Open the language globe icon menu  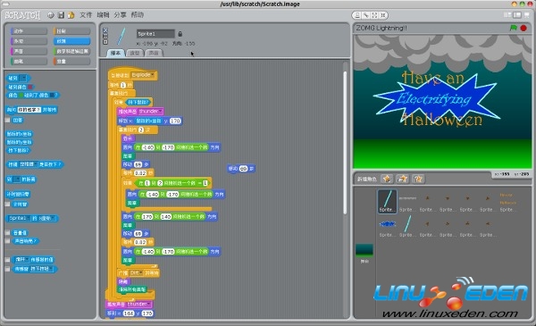coord(51,15)
